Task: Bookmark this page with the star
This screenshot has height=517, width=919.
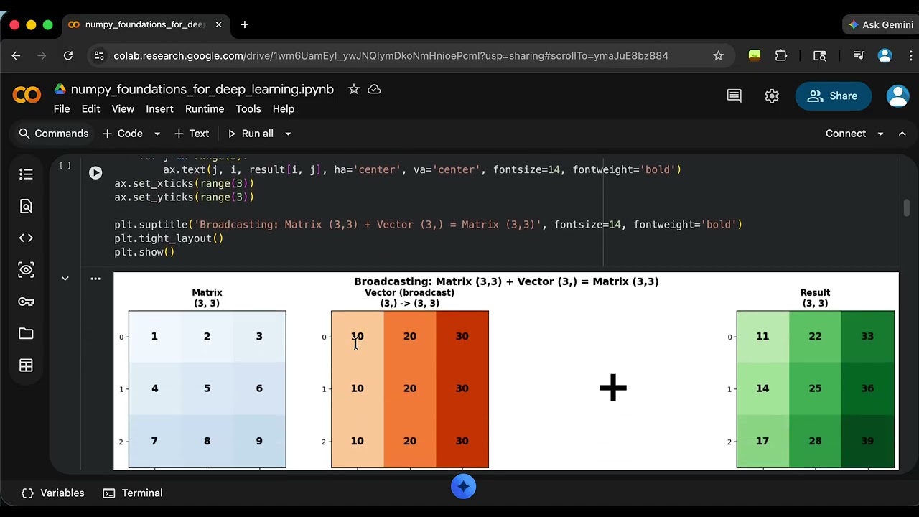Action: (x=718, y=55)
